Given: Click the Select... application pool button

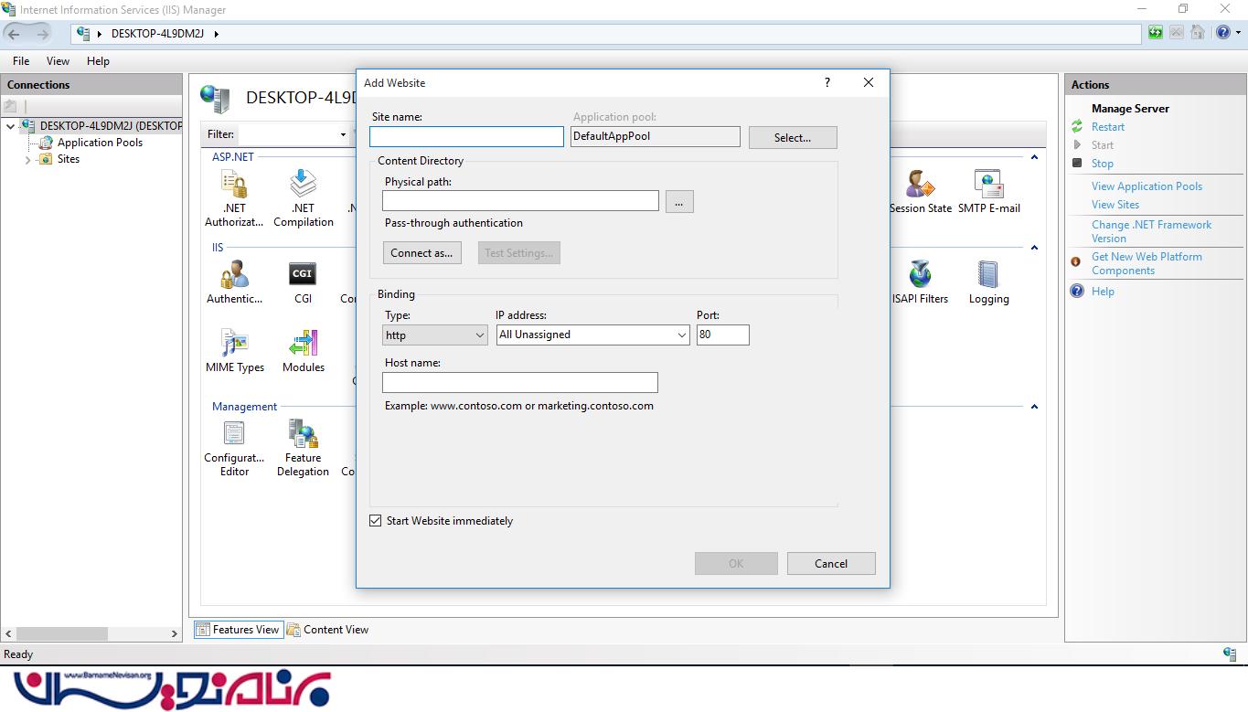Looking at the screenshot, I should point(792,138).
